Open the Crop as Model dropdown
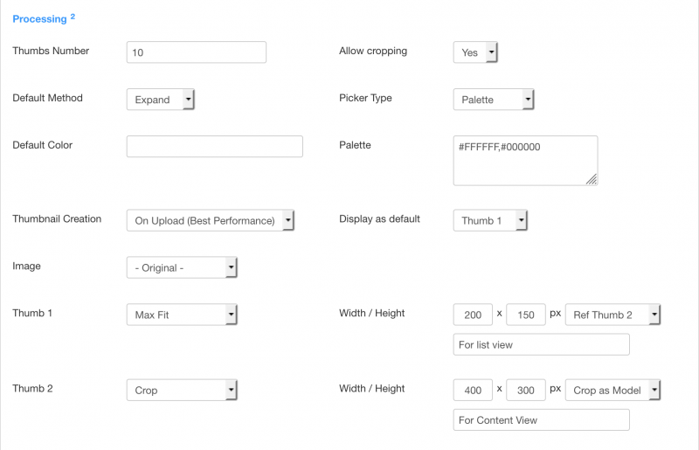The width and height of the screenshot is (699, 450). click(612, 390)
